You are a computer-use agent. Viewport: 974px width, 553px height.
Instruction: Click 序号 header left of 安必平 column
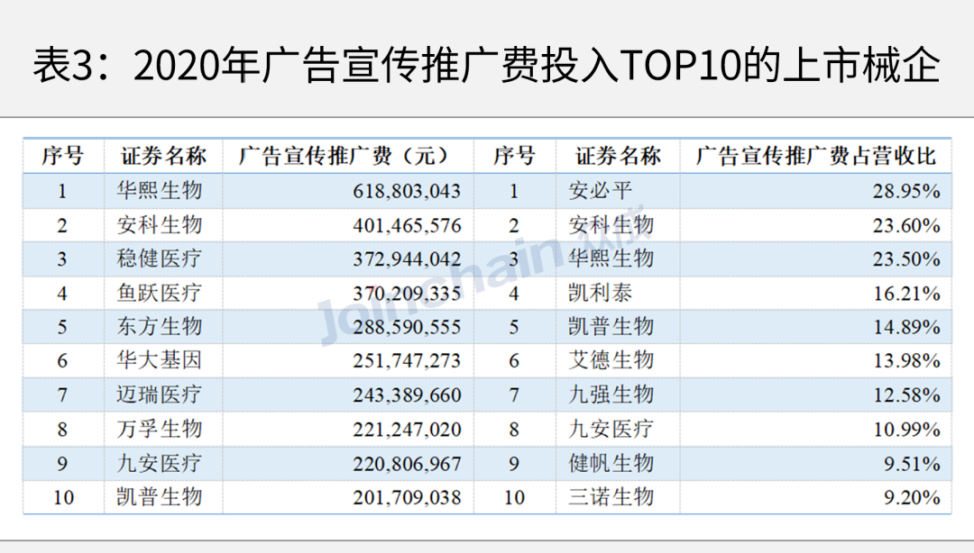coord(514,156)
